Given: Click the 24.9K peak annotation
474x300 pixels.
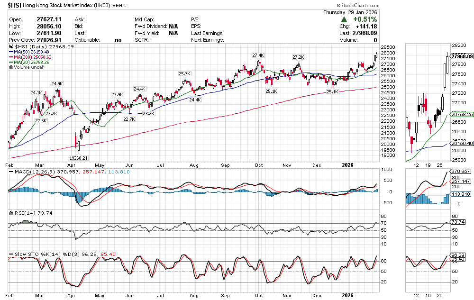Looking at the screenshot, I should click(57, 83).
